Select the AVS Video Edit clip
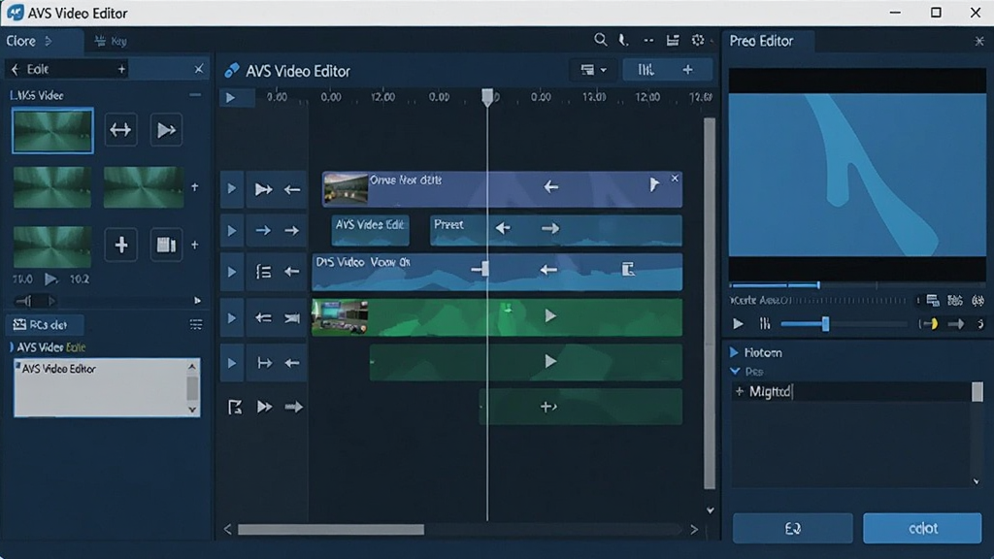The width and height of the screenshot is (994, 559). coord(370,230)
